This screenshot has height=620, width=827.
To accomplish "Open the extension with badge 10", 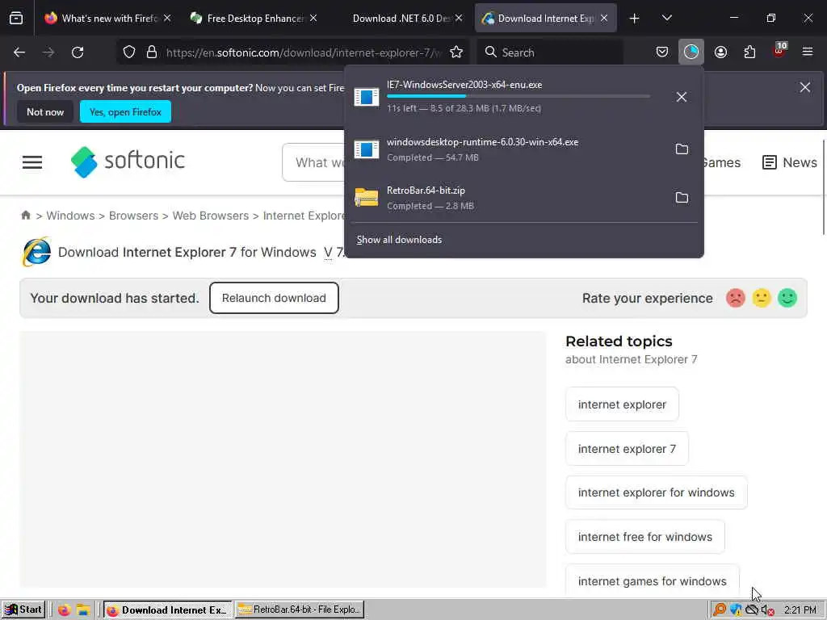I will click(x=779, y=51).
